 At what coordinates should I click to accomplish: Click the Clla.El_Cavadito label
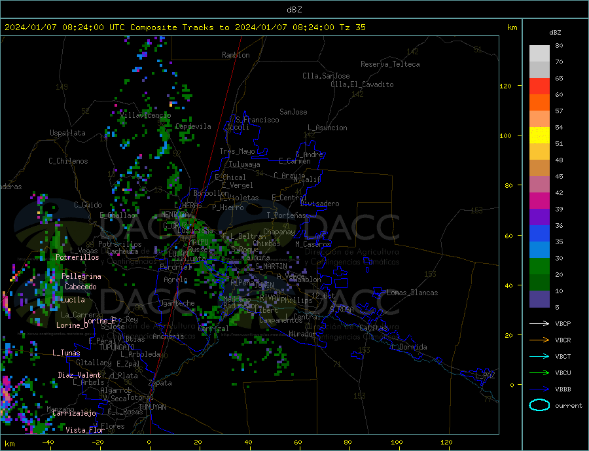point(362,84)
